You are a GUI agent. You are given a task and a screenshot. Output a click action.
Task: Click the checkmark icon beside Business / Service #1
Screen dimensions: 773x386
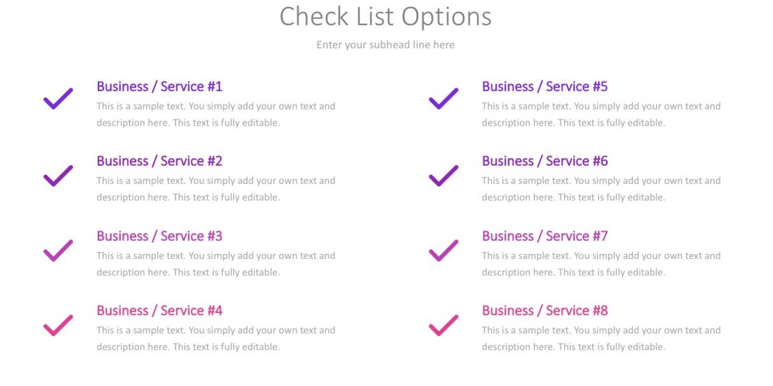(x=58, y=98)
